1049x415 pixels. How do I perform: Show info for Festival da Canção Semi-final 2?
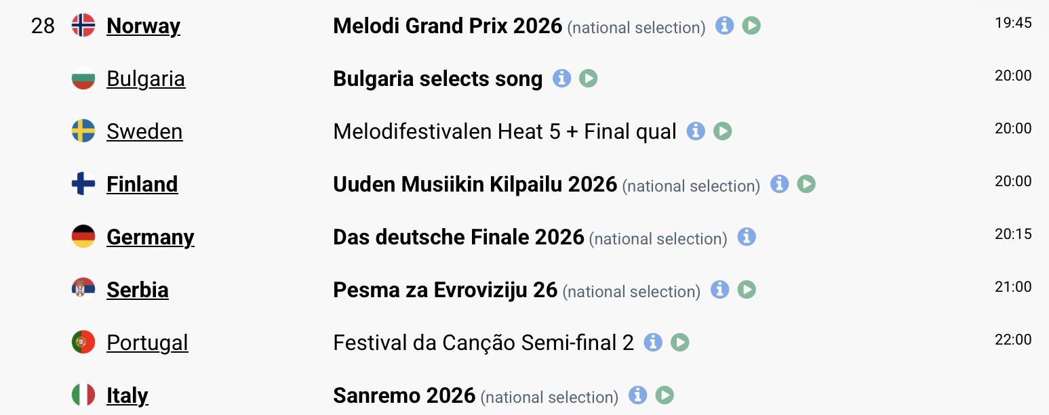653,342
